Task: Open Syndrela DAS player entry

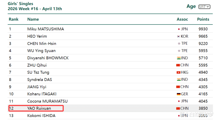Action: click(40, 79)
